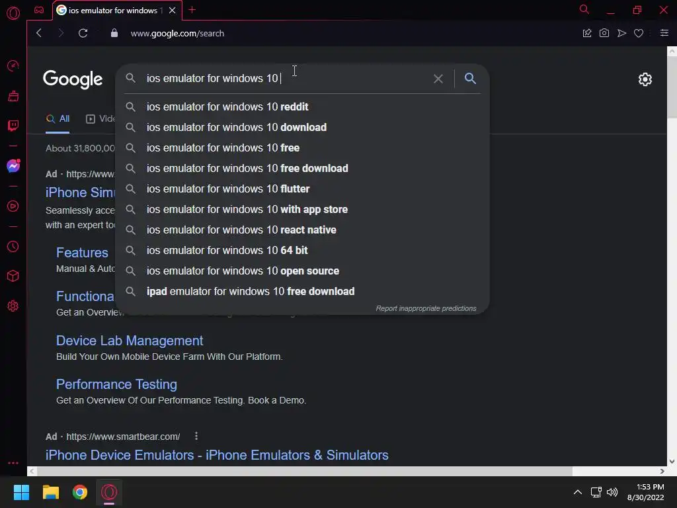Image resolution: width=677 pixels, height=508 pixels.
Task: Open volume control in system tray
Action: click(x=612, y=492)
